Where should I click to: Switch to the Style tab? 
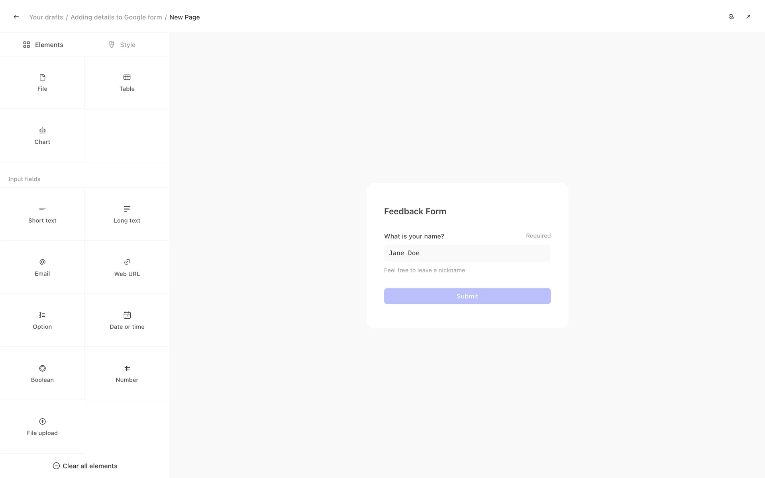[x=122, y=45]
